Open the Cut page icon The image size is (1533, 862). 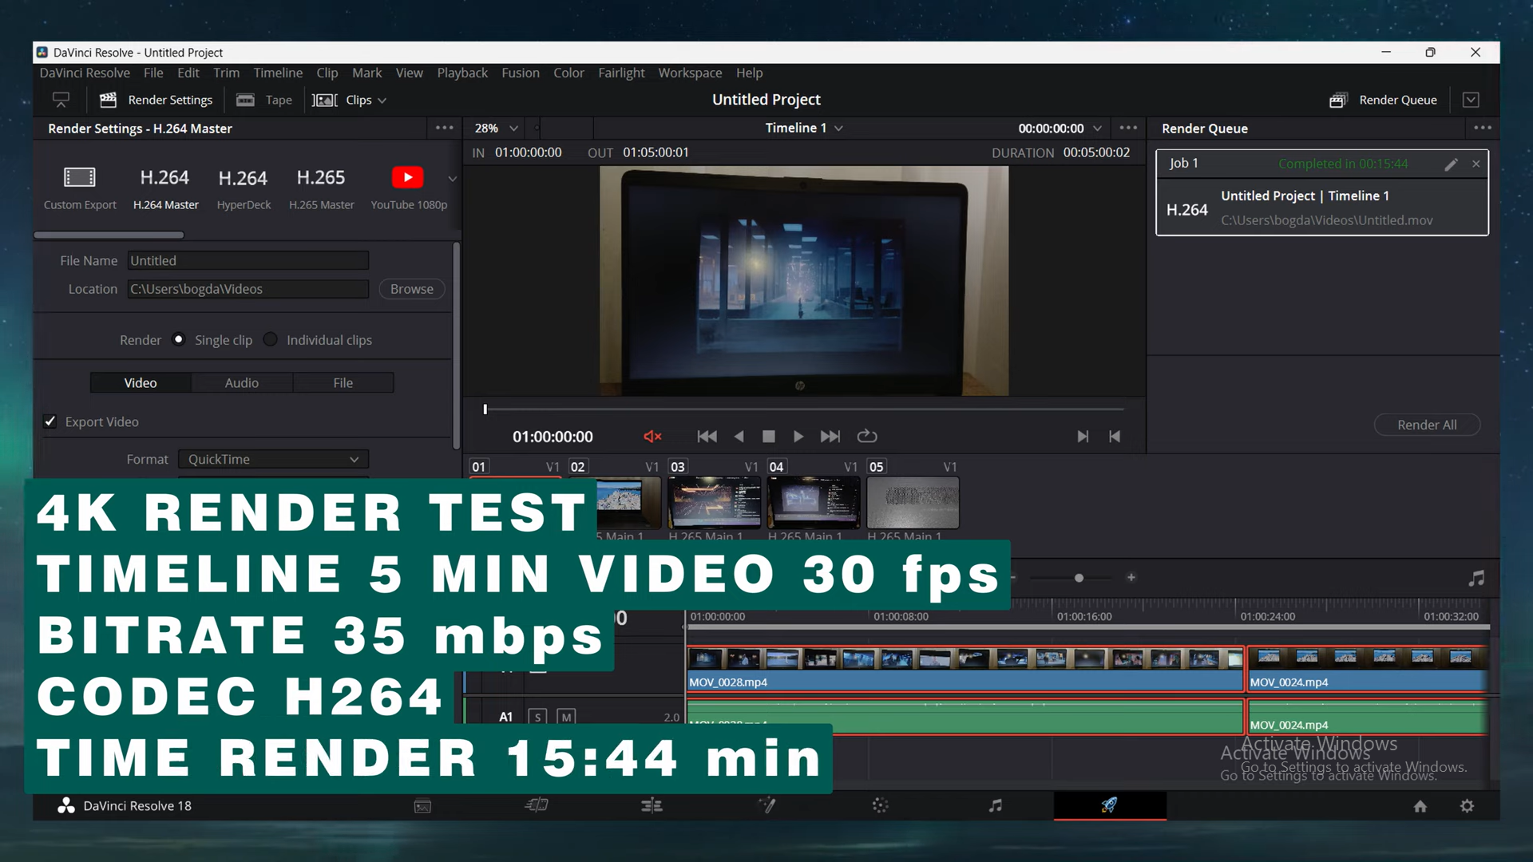click(537, 805)
